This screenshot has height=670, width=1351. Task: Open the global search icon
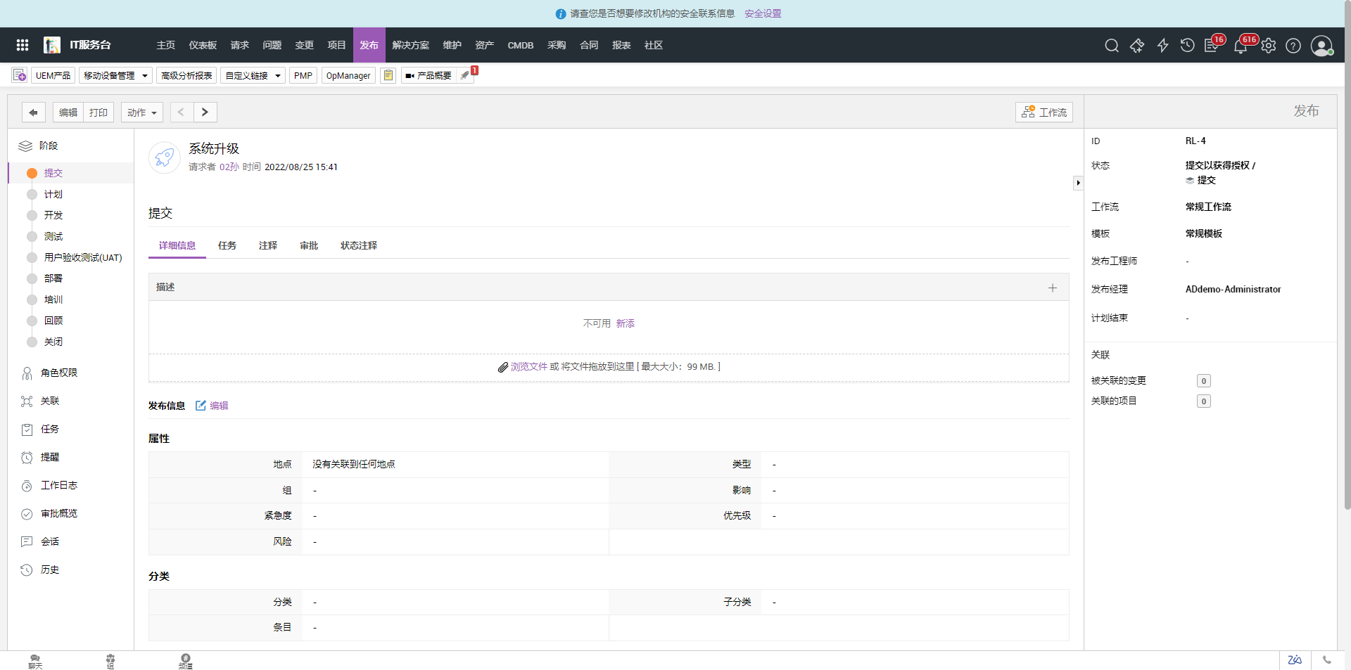[x=1112, y=46]
